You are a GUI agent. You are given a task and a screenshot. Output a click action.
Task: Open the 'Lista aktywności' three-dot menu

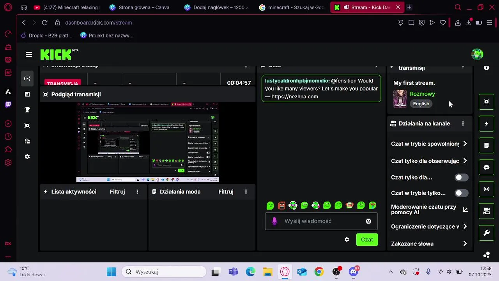tap(137, 192)
